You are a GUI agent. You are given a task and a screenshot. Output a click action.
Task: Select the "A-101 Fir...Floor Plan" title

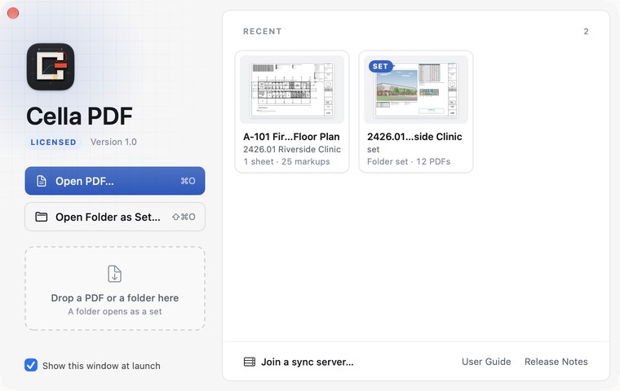(291, 137)
